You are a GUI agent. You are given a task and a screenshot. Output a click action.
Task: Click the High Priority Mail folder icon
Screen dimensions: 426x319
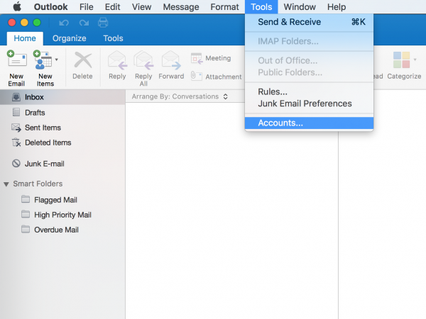[26, 214]
